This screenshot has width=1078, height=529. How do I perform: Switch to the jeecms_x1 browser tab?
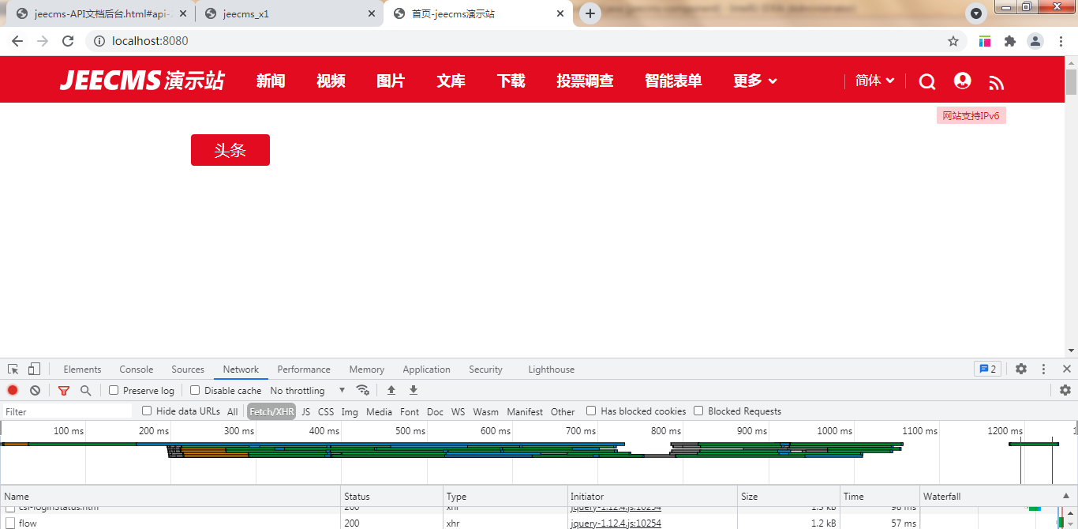[x=288, y=13]
